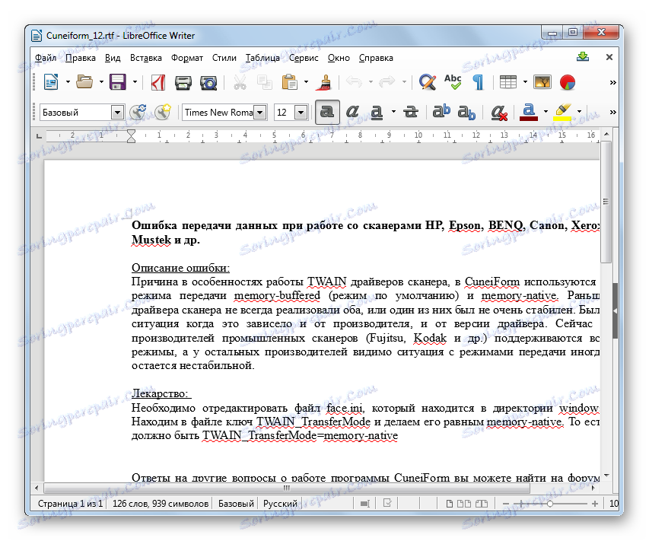Click the Redo arrow
The height and width of the screenshot is (541, 649).
387,82
